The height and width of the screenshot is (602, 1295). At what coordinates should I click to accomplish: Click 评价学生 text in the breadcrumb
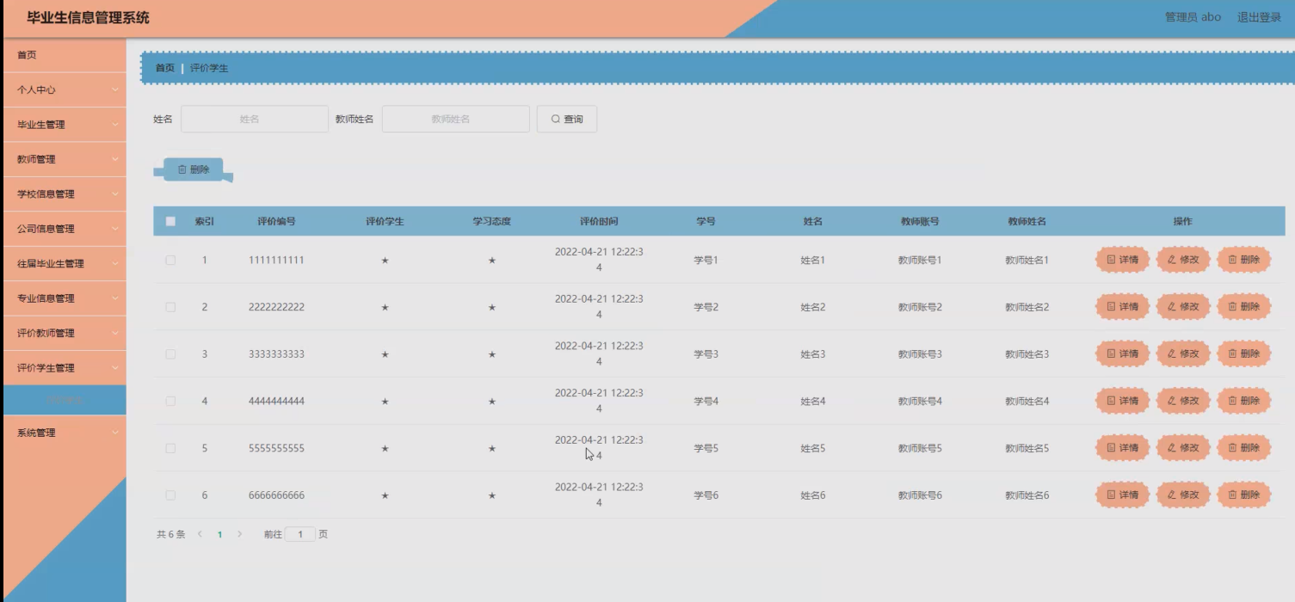coord(209,68)
